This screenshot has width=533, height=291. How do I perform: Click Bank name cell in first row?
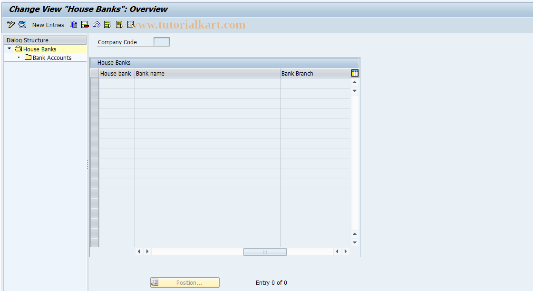207,83
